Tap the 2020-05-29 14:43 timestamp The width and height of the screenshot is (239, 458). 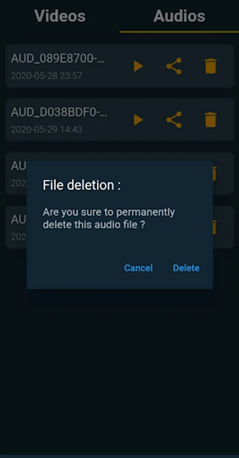pyautogui.click(x=46, y=129)
